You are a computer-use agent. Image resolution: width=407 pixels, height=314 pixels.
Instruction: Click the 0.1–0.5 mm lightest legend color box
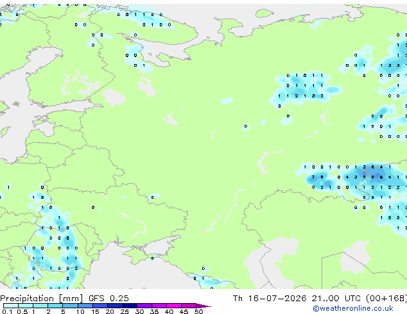pyautogui.click(x=11, y=306)
